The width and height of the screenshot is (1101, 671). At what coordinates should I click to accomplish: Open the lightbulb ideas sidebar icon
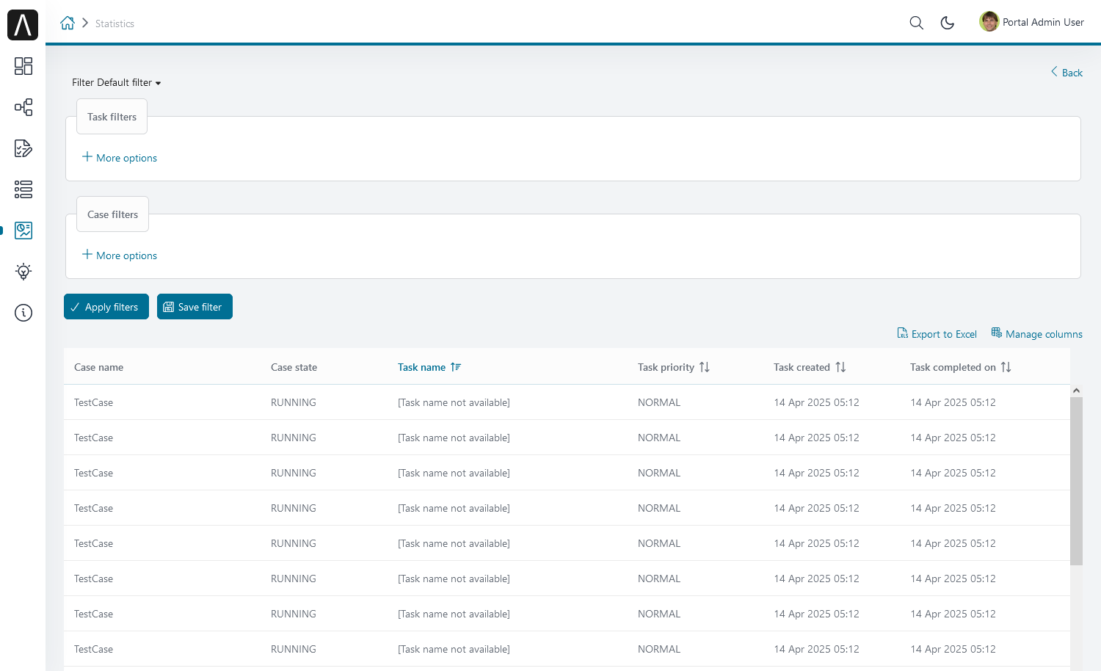coord(23,272)
